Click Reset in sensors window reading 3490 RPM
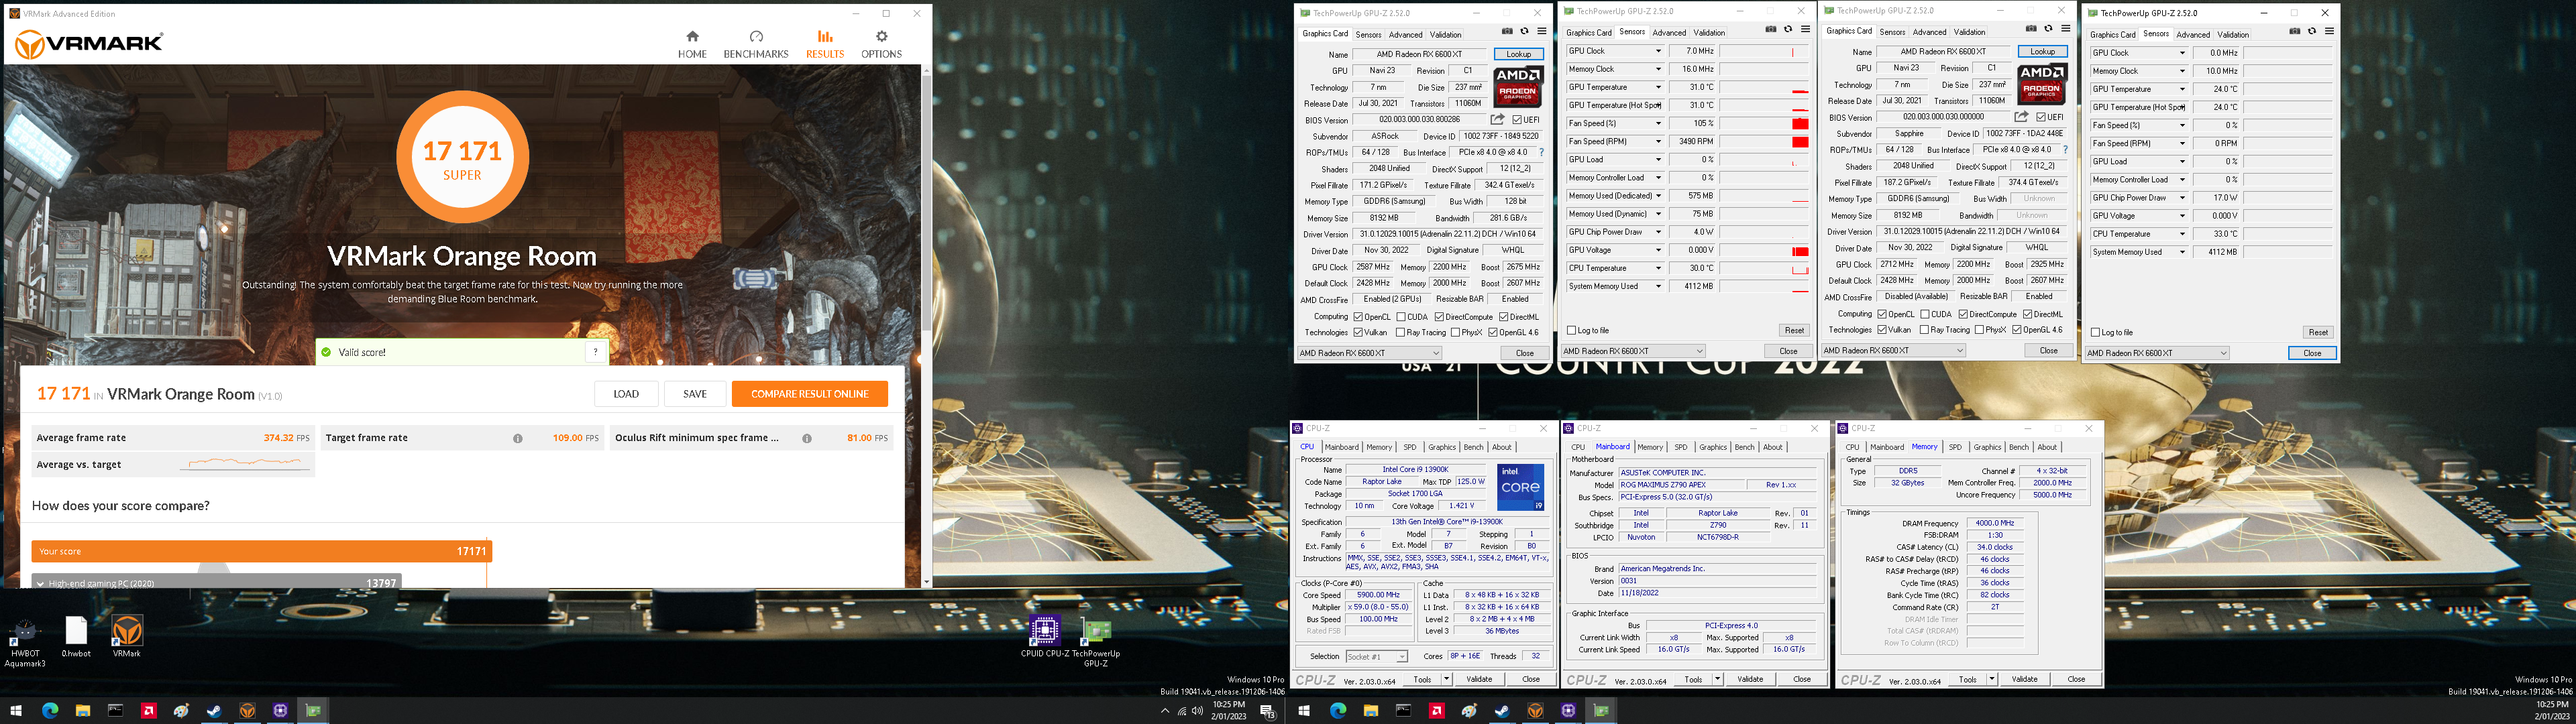 [1794, 330]
